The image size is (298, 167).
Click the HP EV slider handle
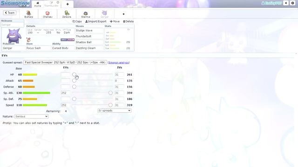tap(74, 74)
